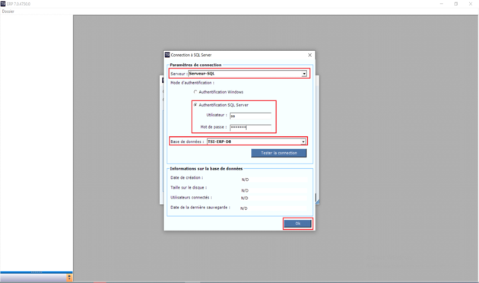Open the Dossier menu
479x283 pixels.
[x=8, y=11]
